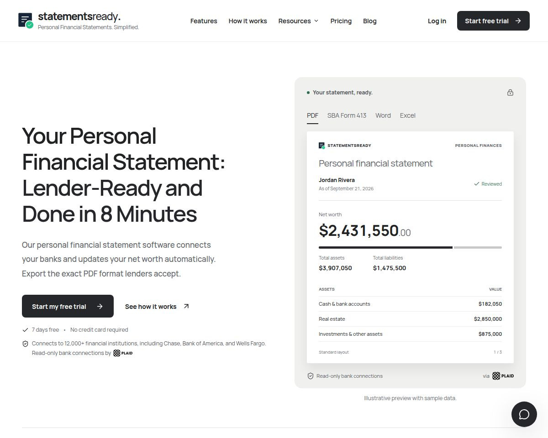Click the 1 / 3 page indicator
Screen dimensions: 548x438
tap(498, 352)
